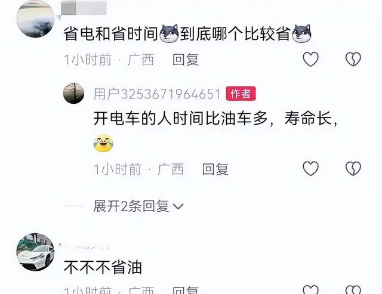The height and width of the screenshot is (294, 382).
Task: Click the blurred username of first commenter
Action: point(84,8)
